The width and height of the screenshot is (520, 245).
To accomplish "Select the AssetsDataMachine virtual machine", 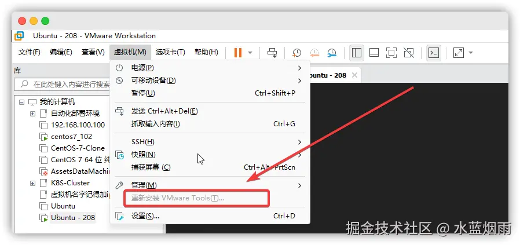I will [80, 171].
